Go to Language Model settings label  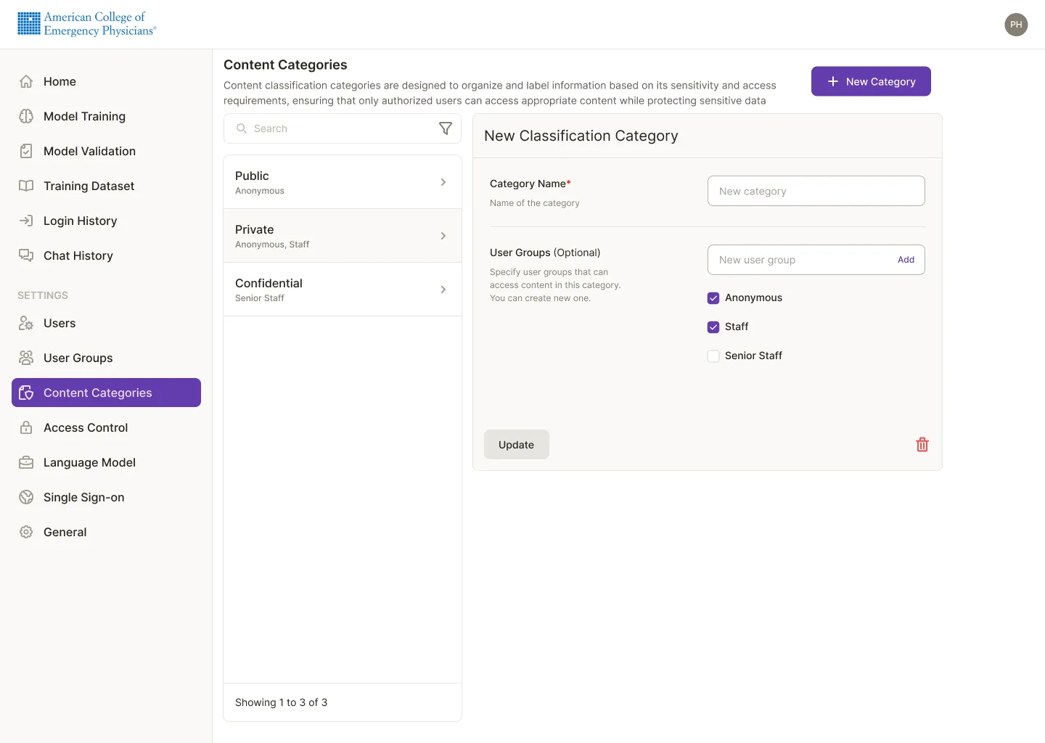(90, 462)
